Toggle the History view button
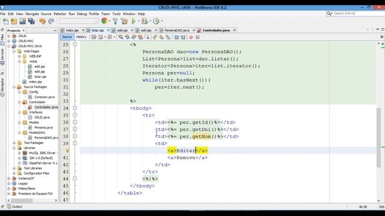The height and width of the screenshot is (216, 385). click(x=81, y=37)
